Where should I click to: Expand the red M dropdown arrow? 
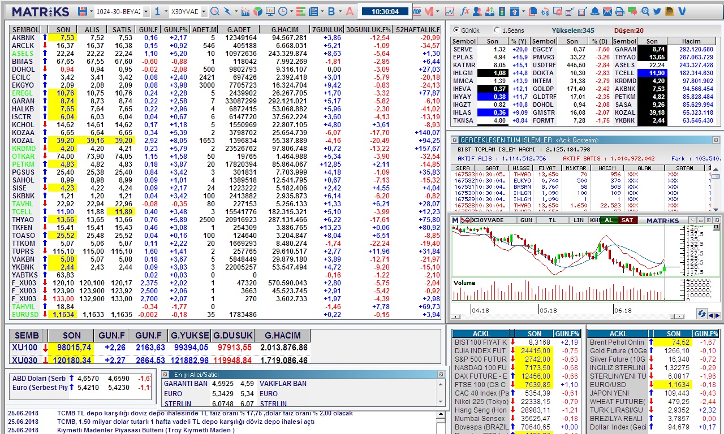coord(437,11)
